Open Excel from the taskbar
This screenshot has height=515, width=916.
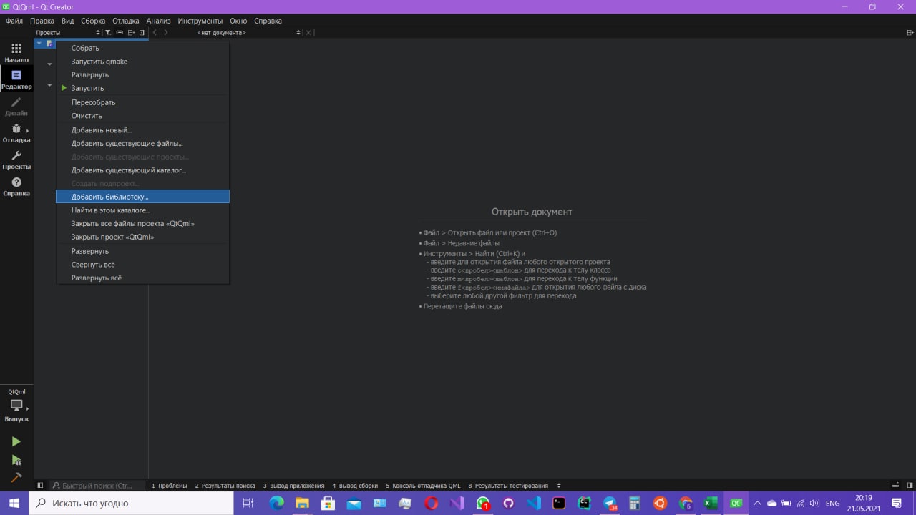pos(710,503)
